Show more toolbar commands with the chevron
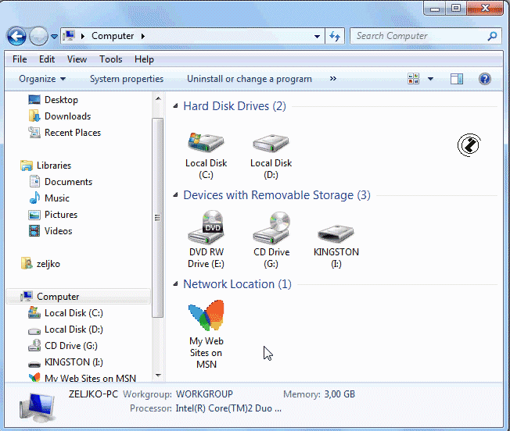This screenshot has height=431, width=510. pyautogui.click(x=333, y=79)
